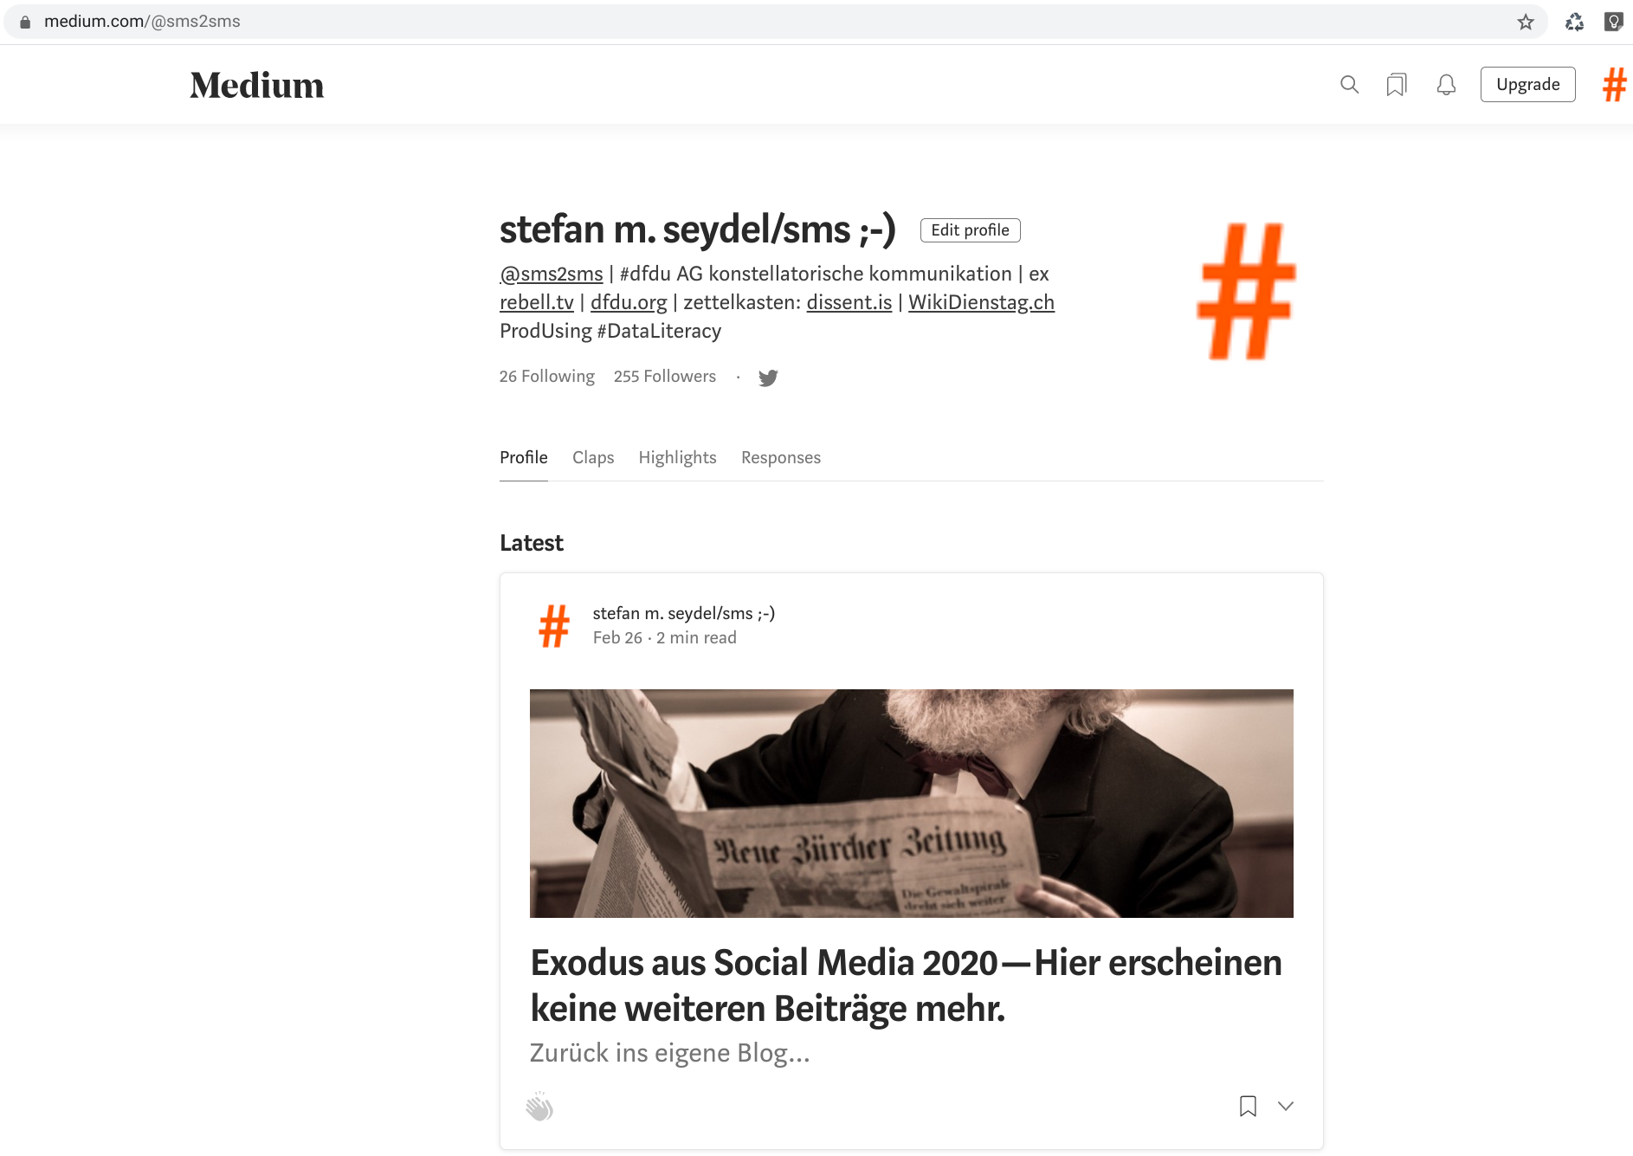Open the reading list bookmarks icon
This screenshot has width=1633, height=1156.
coord(1396,84)
